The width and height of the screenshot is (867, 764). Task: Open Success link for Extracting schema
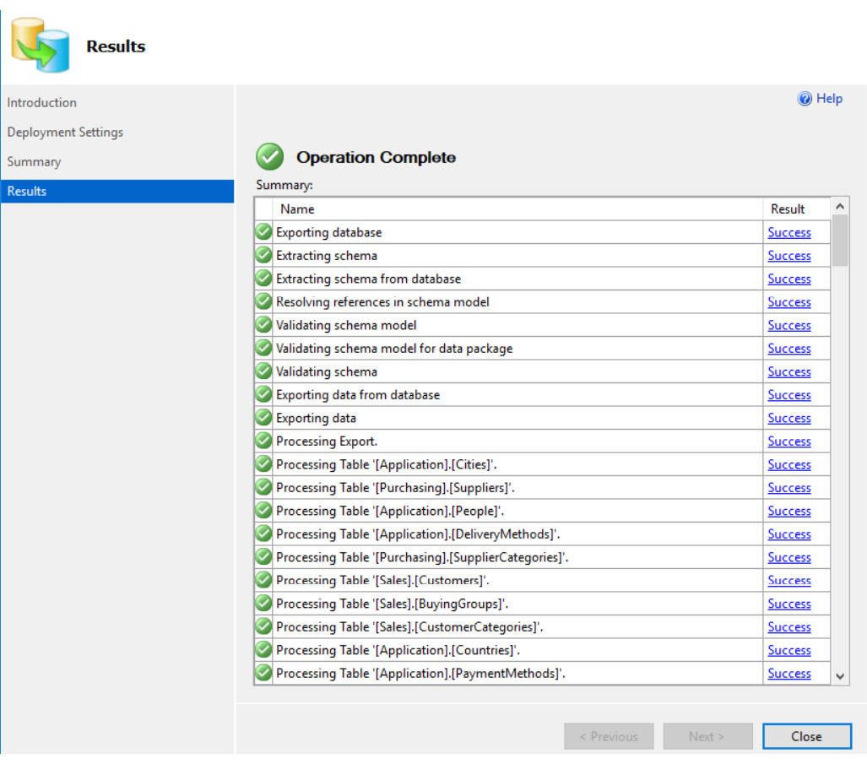click(x=789, y=256)
